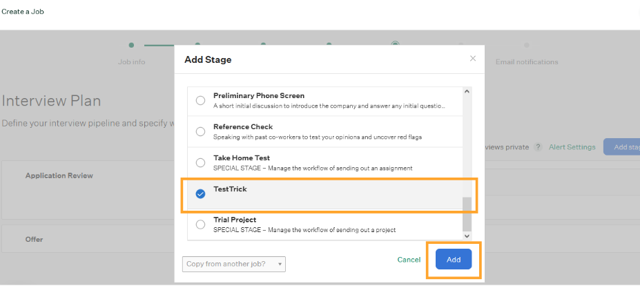This screenshot has height=286, width=640.
Task: Click the Email notifications step dot
Action: pos(526,45)
